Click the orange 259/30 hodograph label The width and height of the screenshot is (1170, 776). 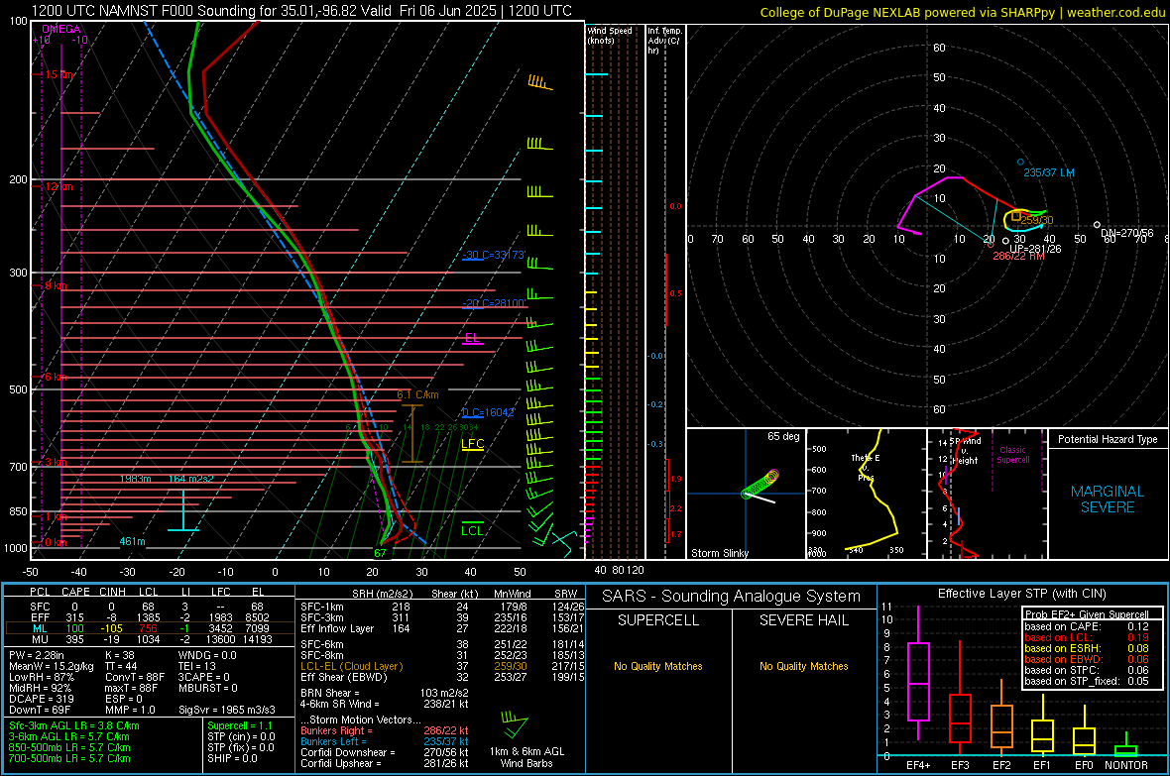point(1036,220)
